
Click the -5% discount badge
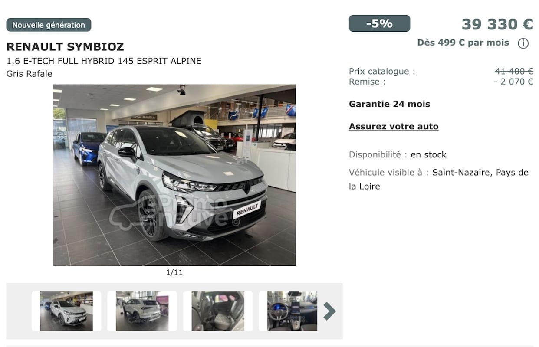pos(379,23)
